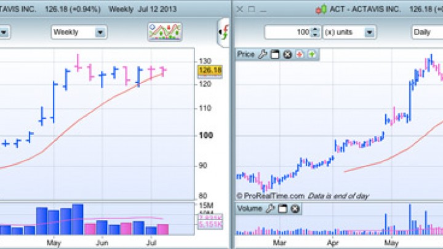Open the partially visible dropdown left of Weekly

tap(4, 32)
